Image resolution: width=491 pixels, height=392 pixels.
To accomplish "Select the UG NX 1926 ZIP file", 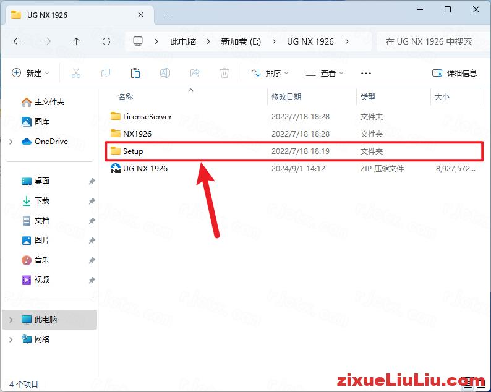I will 145,168.
